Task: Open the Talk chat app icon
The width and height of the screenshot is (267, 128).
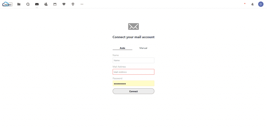Action: coord(28,4)
